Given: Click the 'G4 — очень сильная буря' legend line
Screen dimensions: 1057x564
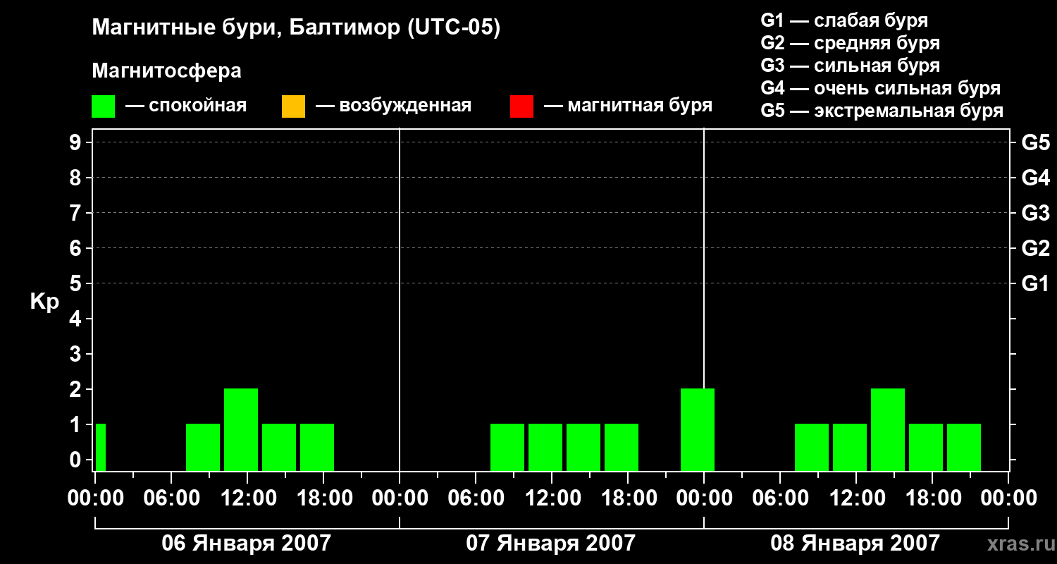Looking at the screenshot, I should tap(881, 87).
